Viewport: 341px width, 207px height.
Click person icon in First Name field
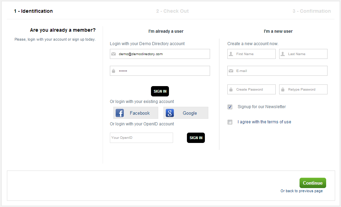[231, 54]
